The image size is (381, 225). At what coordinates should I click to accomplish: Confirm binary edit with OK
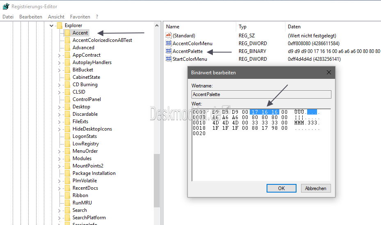(x=281, y=188)
